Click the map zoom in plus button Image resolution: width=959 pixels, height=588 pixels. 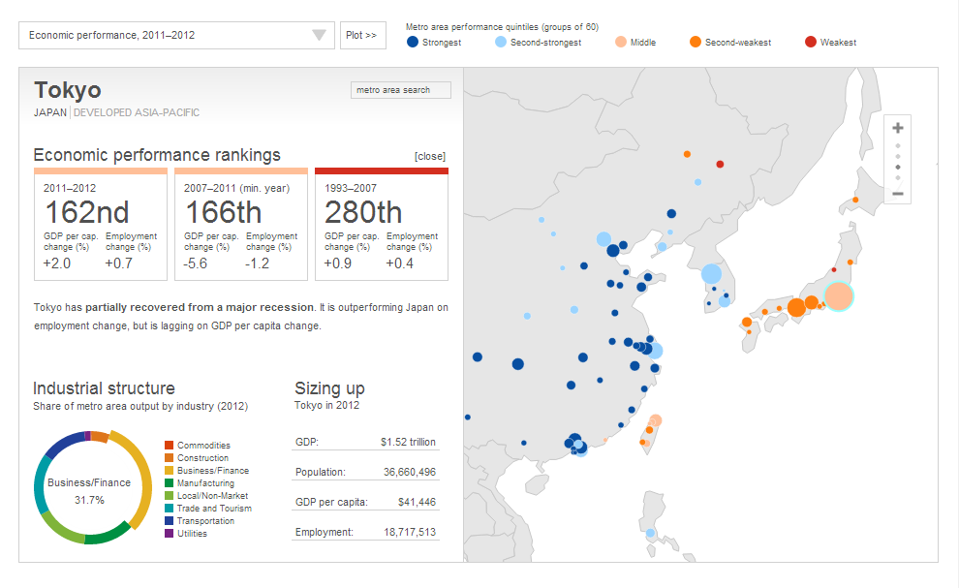898,128
